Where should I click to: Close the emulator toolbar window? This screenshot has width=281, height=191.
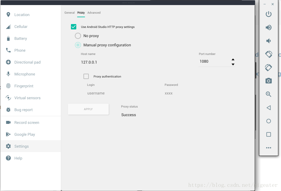tap(273, 4)
